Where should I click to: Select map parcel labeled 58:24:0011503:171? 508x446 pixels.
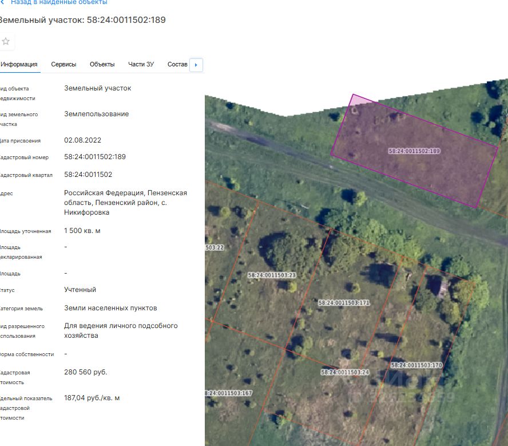(x=344, y=303)
